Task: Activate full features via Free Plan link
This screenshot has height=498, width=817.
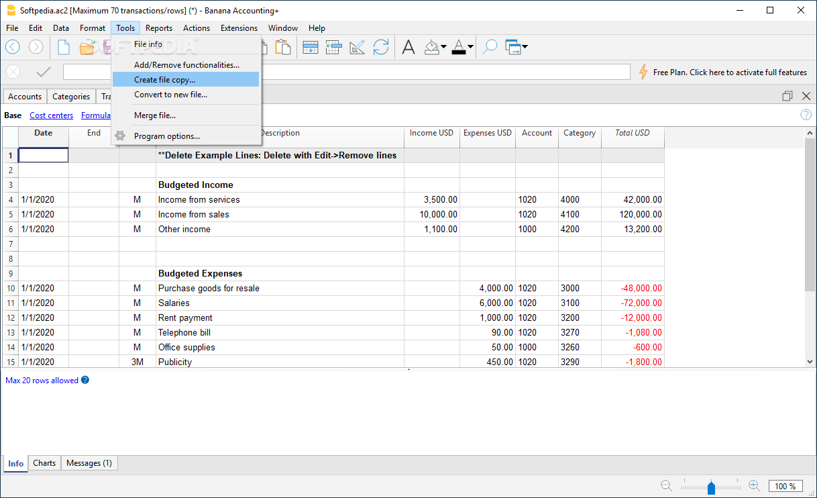Action: click(730, 72)
